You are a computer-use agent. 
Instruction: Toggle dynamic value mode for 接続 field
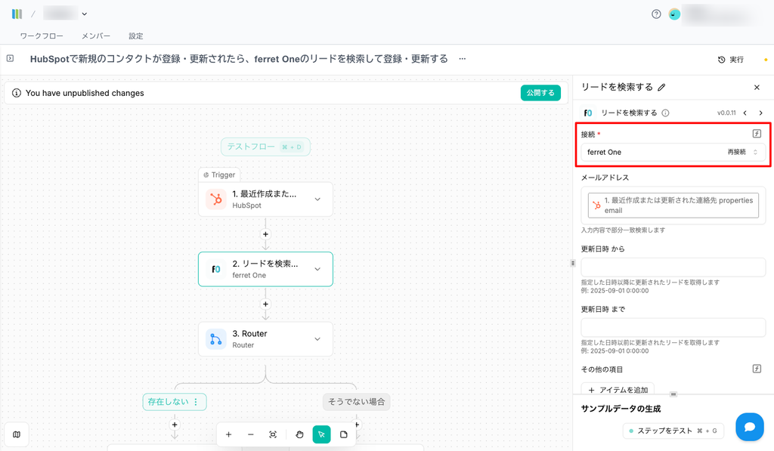tap(757, 134)
